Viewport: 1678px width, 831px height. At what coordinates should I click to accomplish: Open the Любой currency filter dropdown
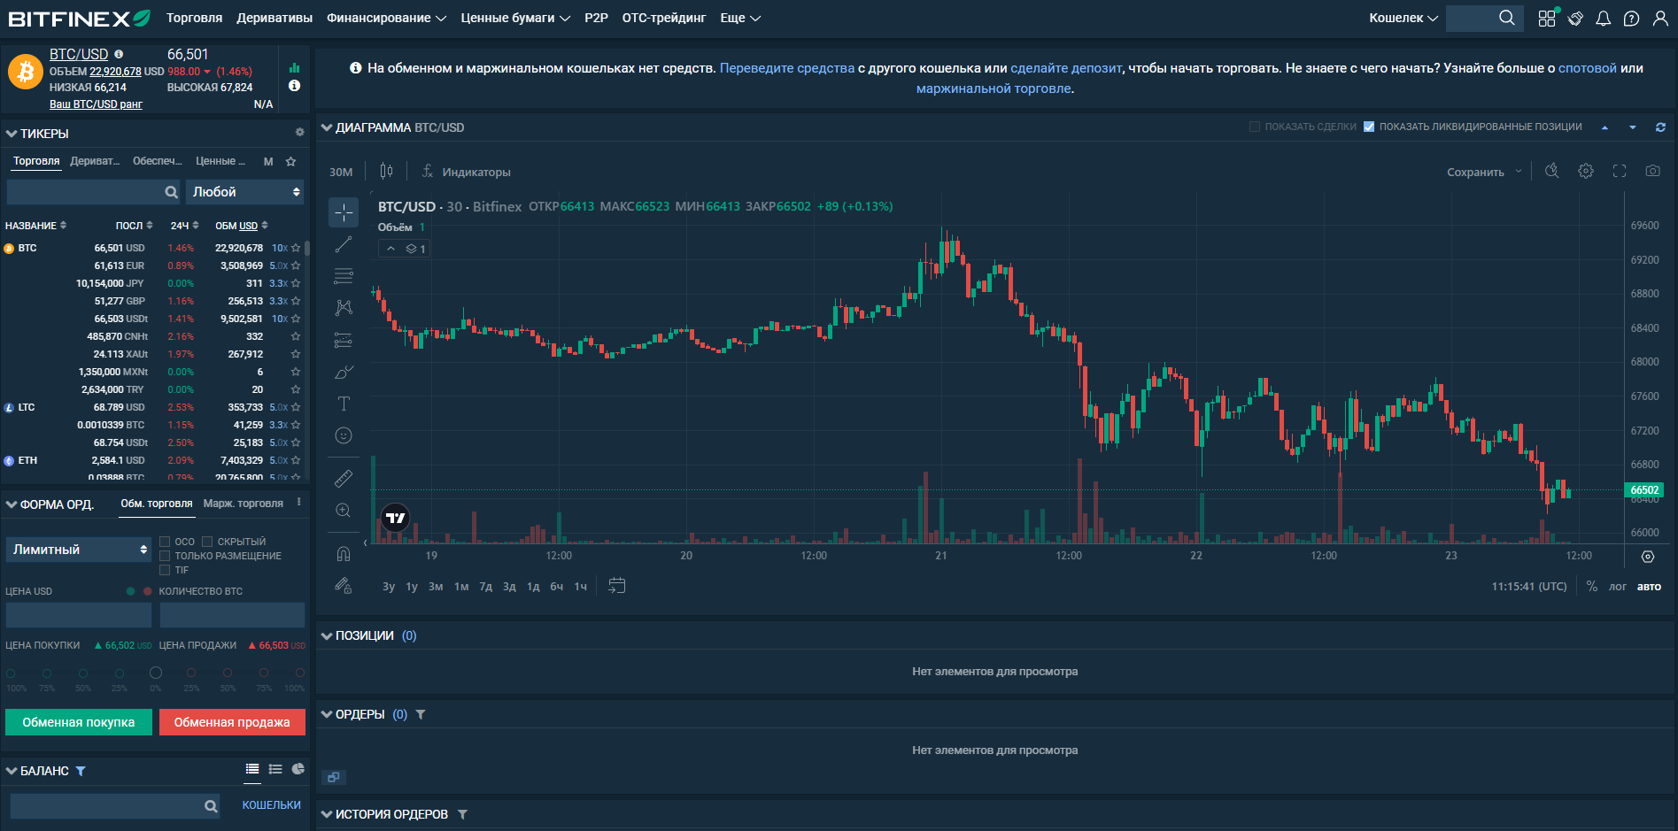point(245,192)
